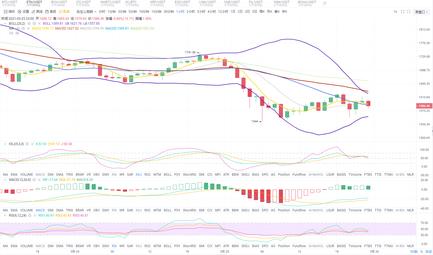Select the 15分钟 timeframe
This screenshot has height=255, width=433.
point(156,12)
